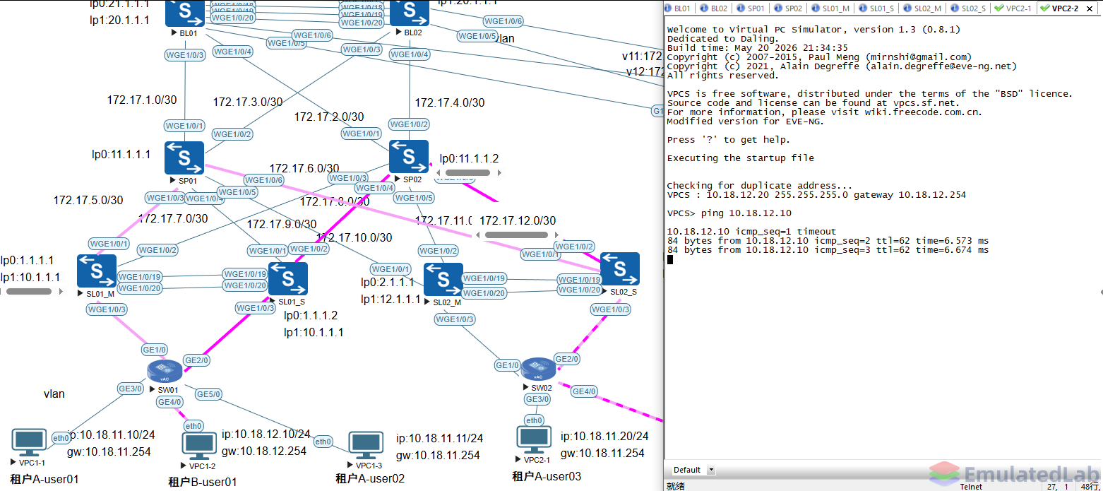The height and width of the screenshot is (491, 1103).
Task: Click the '租户A-user02' tenant label
Action: click(x=370, y=478)
